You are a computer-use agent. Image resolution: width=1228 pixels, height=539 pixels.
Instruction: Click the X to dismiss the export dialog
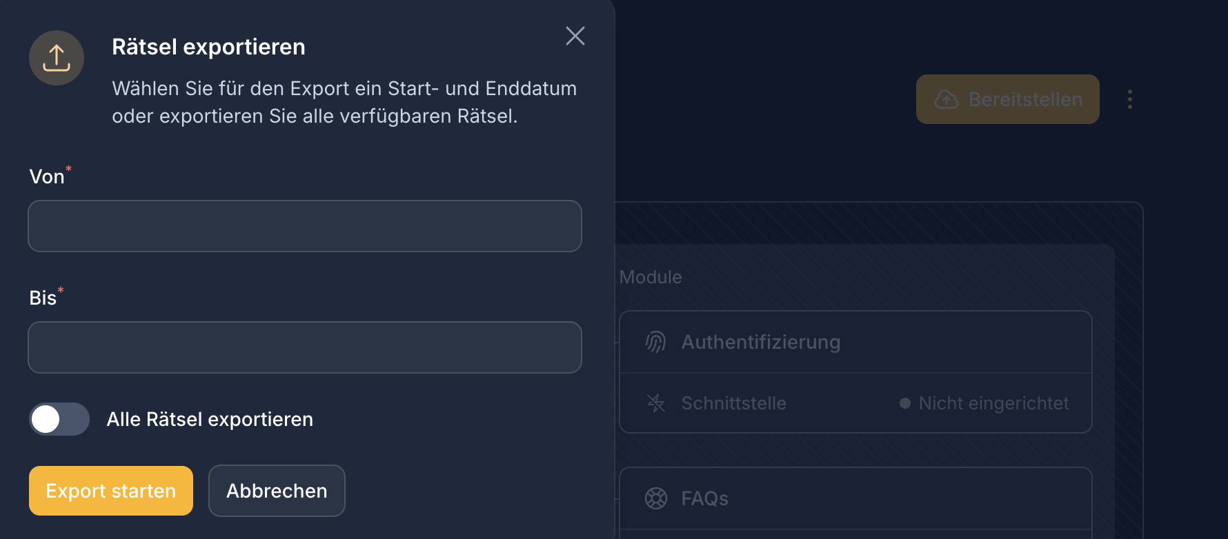pos(575,37)
